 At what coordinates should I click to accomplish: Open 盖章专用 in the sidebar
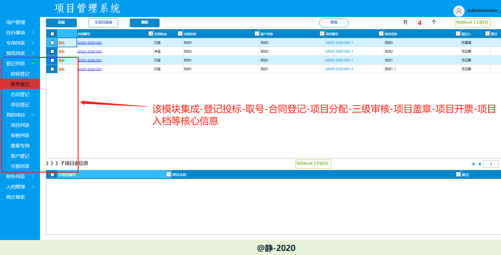(x=20, y=146)
